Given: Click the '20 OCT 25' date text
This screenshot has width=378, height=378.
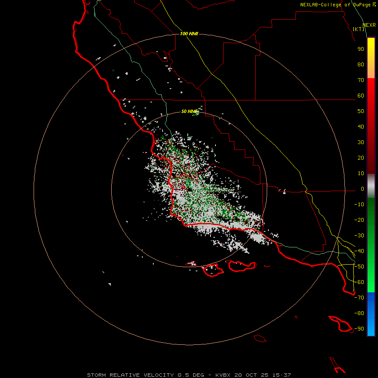Looking at the screenshot, I should [x=252, y=375].
